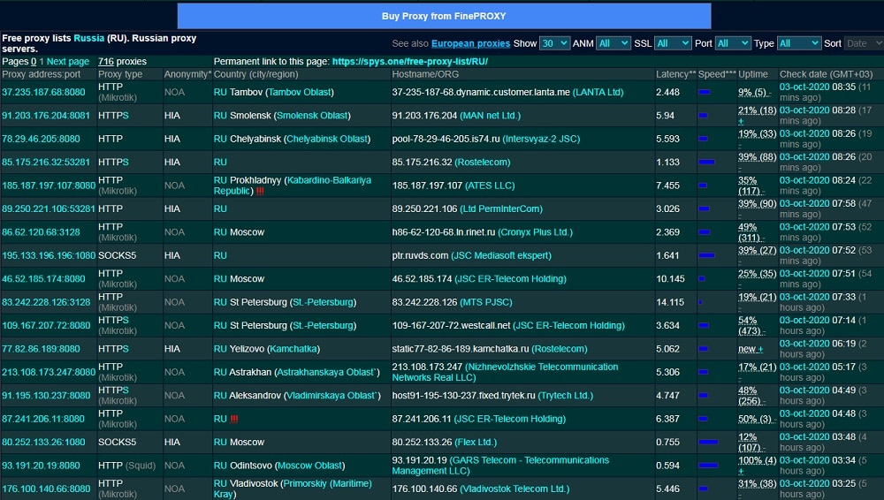Follow the European proxies link

click(471, 43)
